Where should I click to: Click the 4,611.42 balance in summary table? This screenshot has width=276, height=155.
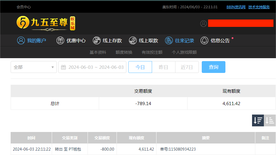pos(231,104)
